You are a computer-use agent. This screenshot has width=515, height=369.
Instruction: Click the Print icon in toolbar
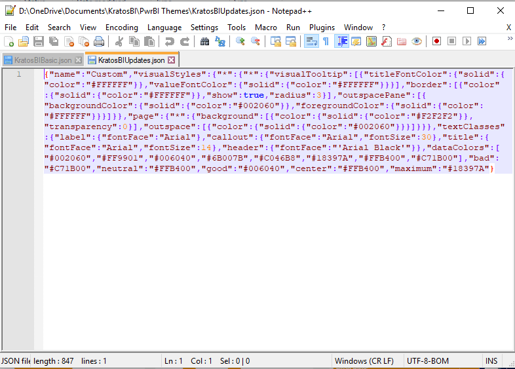99,41
